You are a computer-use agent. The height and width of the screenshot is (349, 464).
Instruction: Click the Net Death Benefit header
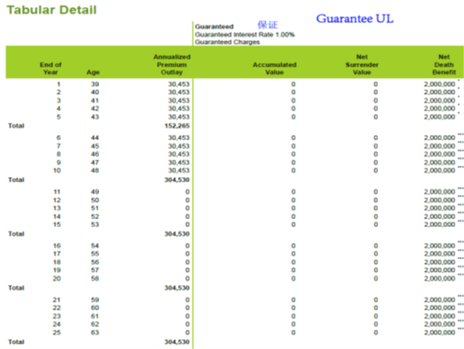444,65
